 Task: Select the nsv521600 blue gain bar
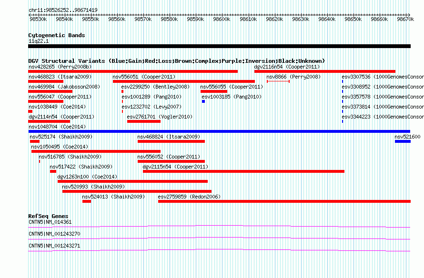pyautogui.click(x=403, y=141)
